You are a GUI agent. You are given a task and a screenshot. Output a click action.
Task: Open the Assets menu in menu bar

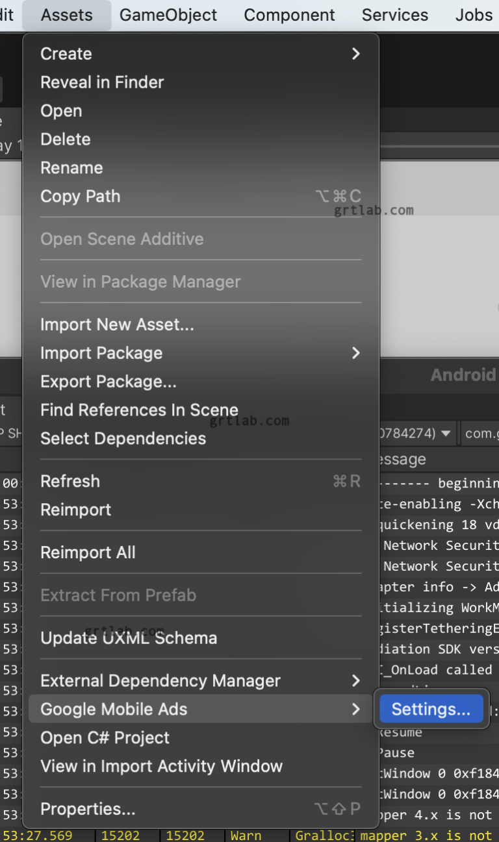[67, 15]
